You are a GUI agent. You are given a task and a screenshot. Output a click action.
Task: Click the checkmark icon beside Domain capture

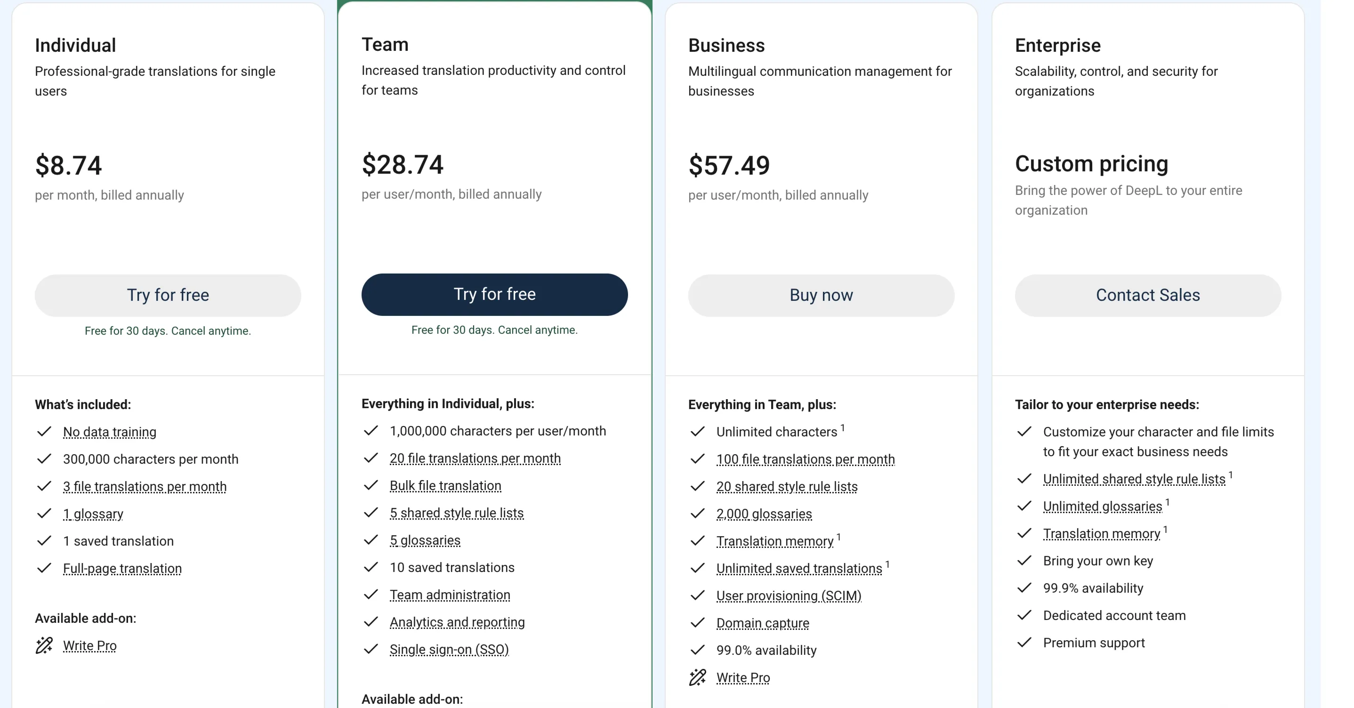pyautogui.click(x=698, y=623)
